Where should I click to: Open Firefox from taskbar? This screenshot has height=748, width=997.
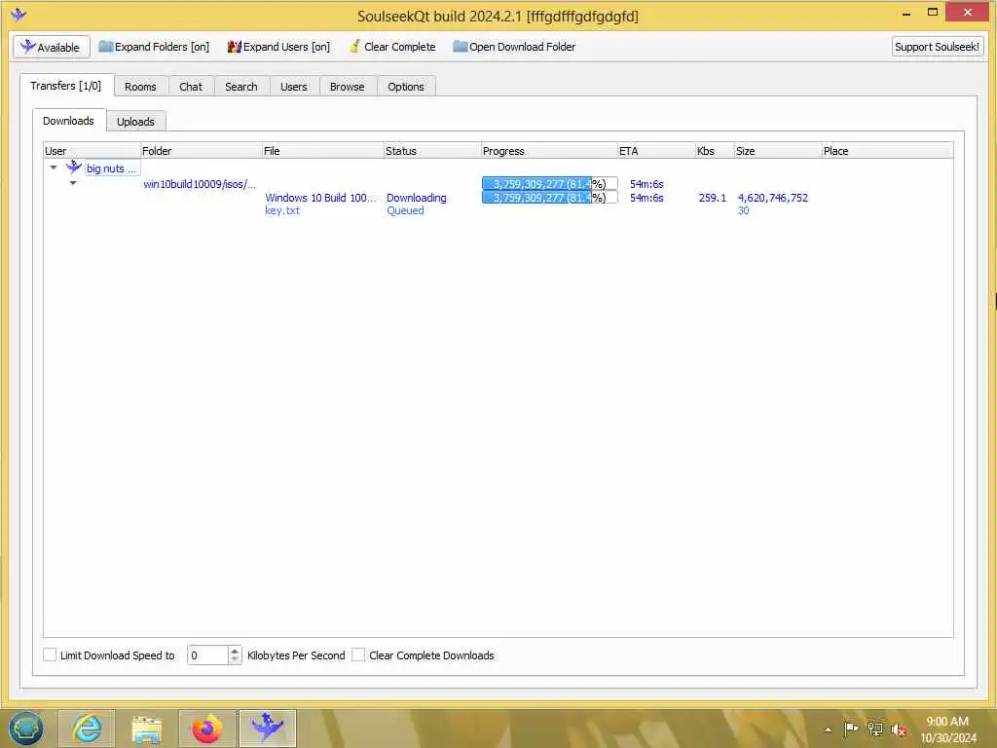coord(207,729)
